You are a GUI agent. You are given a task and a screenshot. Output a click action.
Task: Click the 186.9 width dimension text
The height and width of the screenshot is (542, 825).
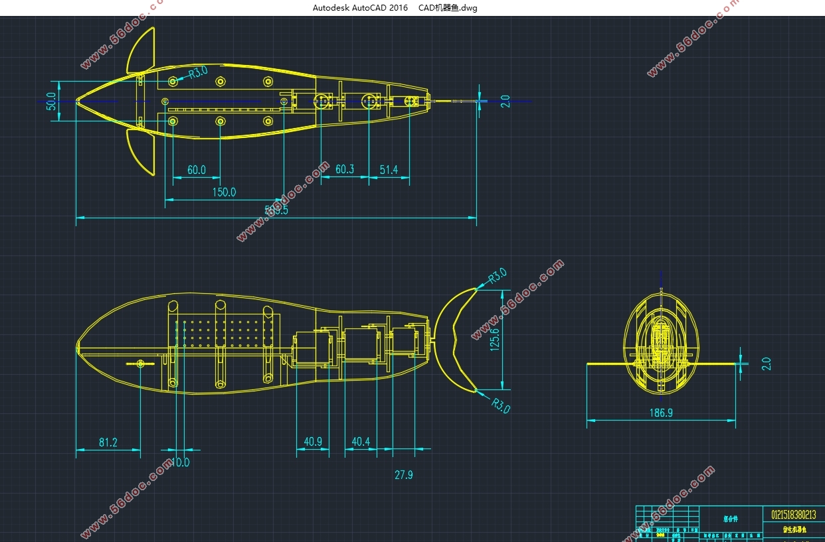click(661, 413)
